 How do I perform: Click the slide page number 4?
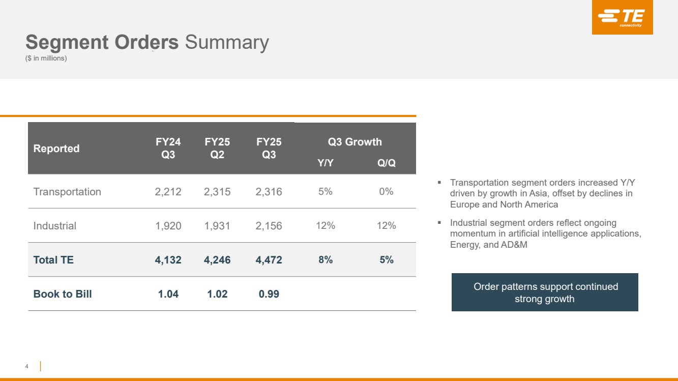(x=26, y=366)
